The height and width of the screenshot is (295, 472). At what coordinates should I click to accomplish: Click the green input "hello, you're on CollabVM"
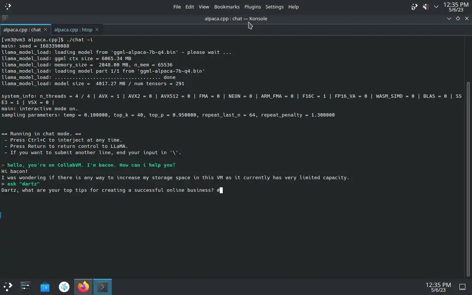pyautogui.click(x=91, y=165)
